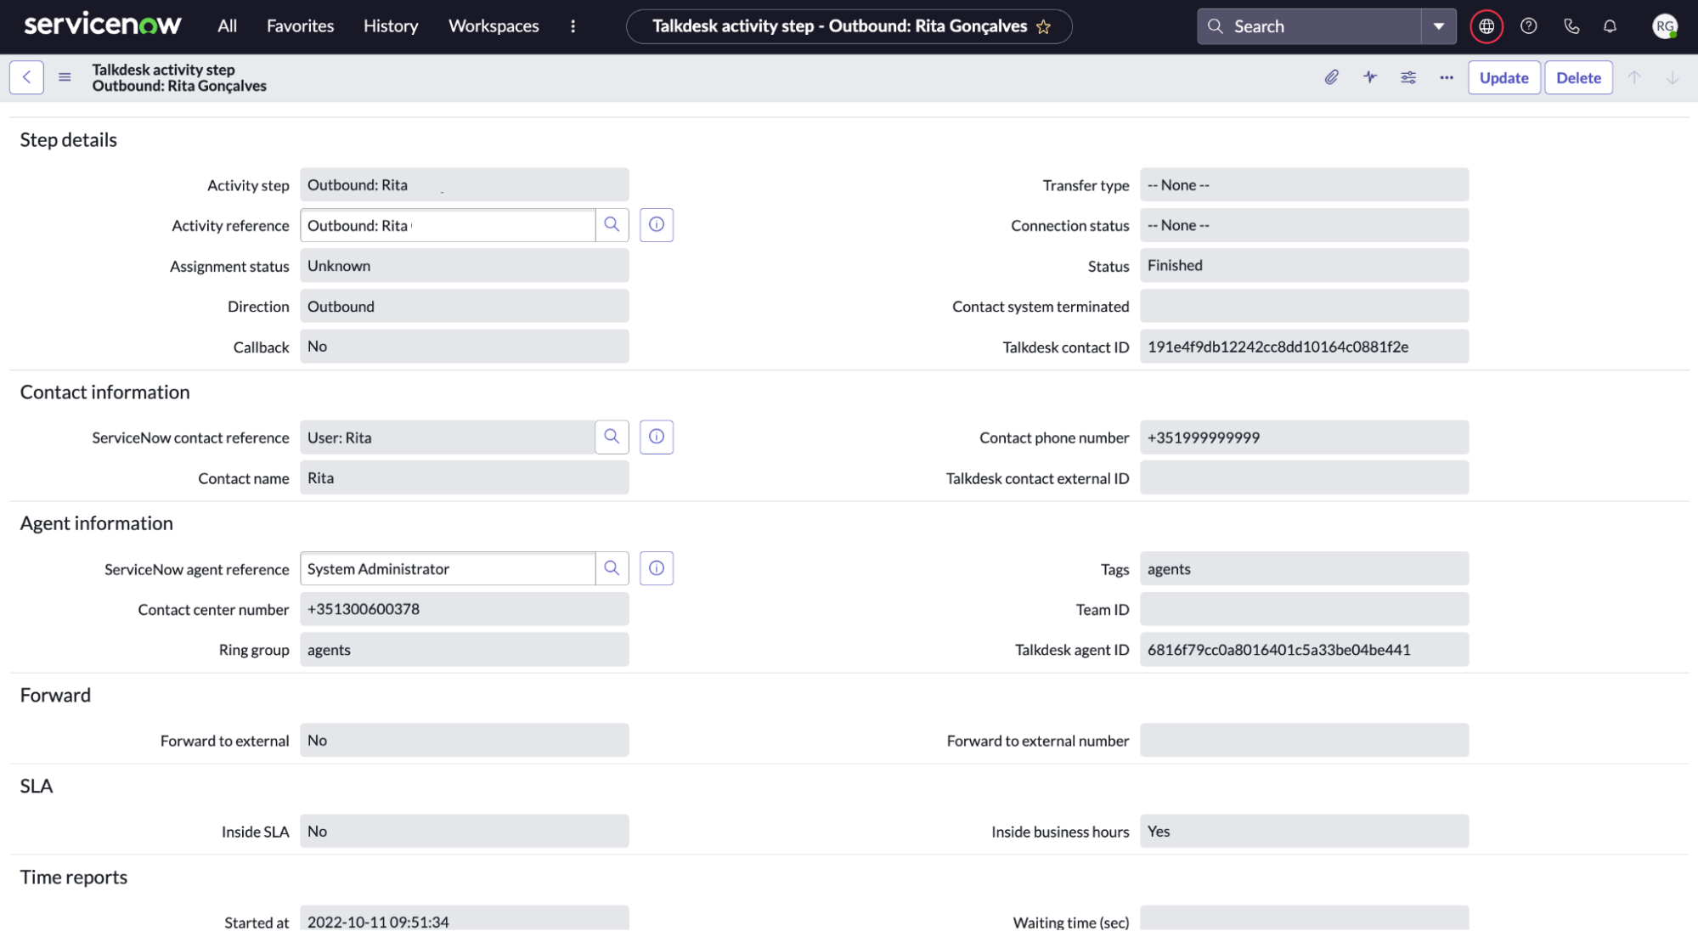This screenshot has height=931, width=1698.
Task: Open the RG user avatar menu
Action: pyautogui.click(x=1665, y=26)
